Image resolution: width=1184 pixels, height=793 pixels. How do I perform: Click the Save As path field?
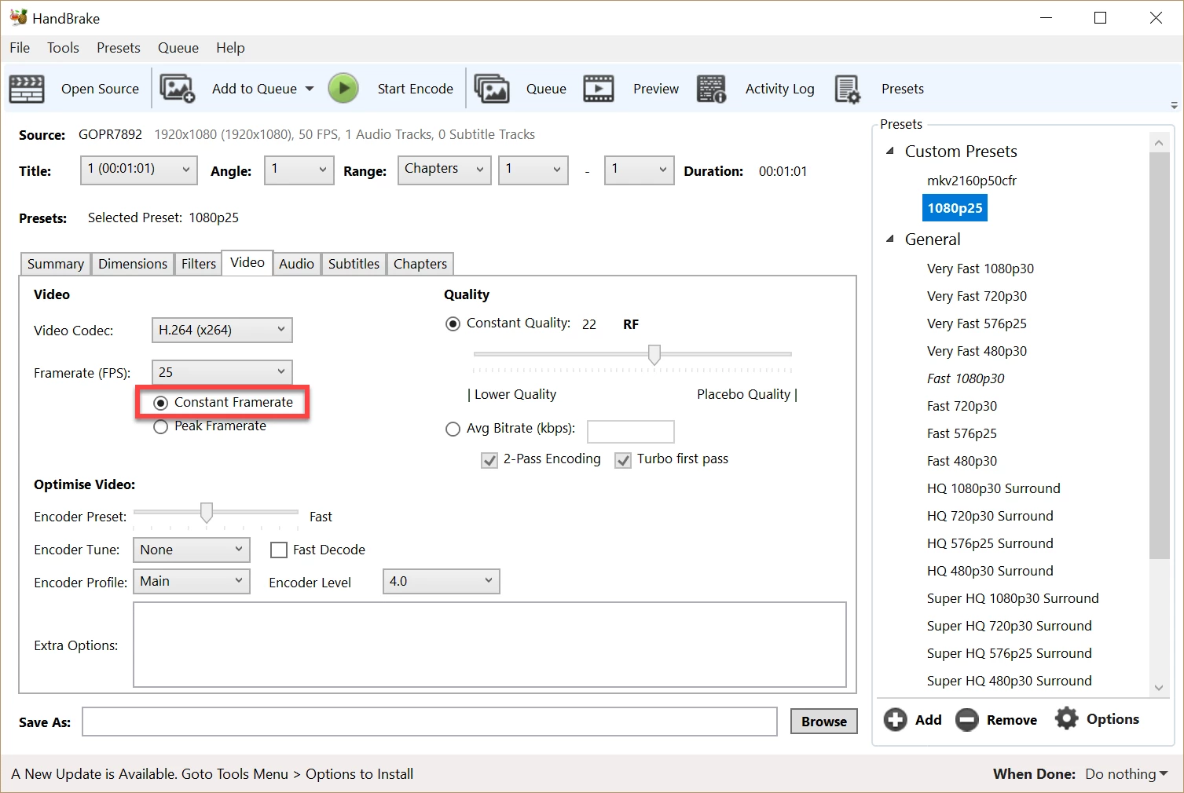coord(430,722)
